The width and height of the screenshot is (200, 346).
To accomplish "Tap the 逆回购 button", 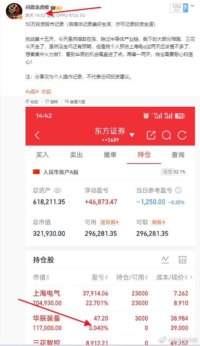I will [109, 222].
